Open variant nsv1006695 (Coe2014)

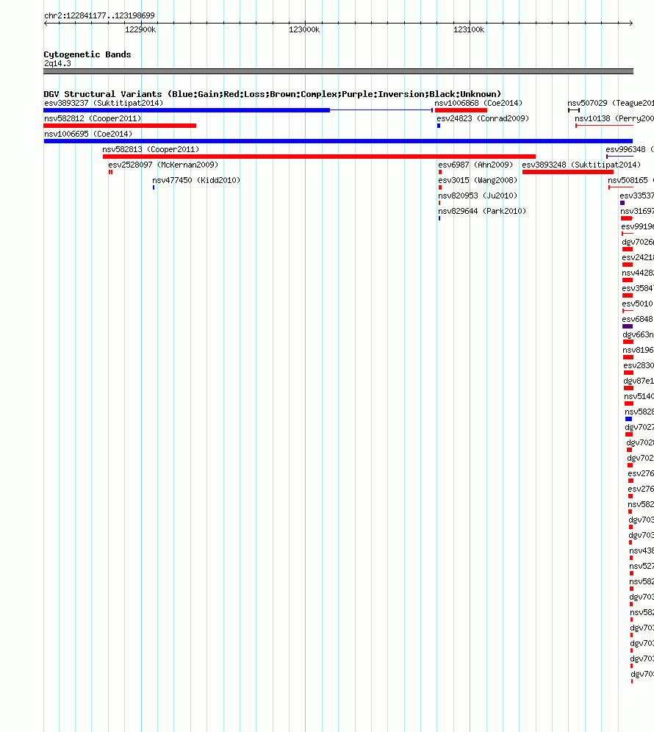coord(338,141)
